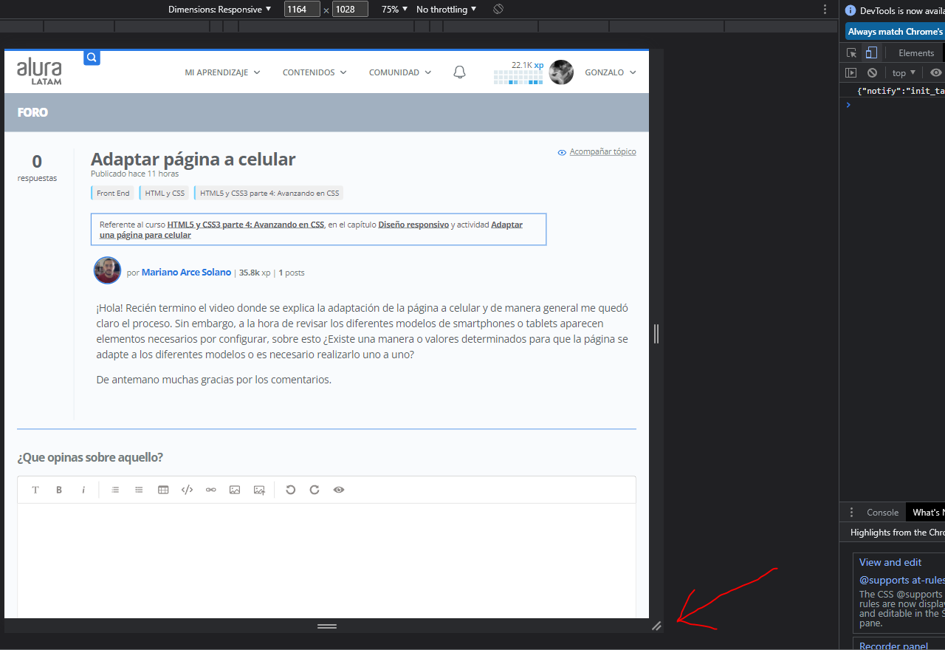The image size is (945, 650).
Task: Click the viewport height field showing 1028
Action: [x=350, y=9]
